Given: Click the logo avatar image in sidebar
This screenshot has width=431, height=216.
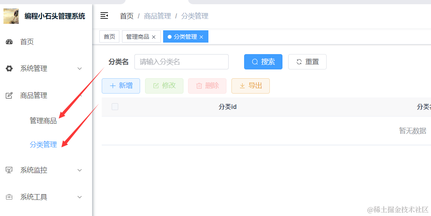Looking at the screenshot, I should coord(11,16).
